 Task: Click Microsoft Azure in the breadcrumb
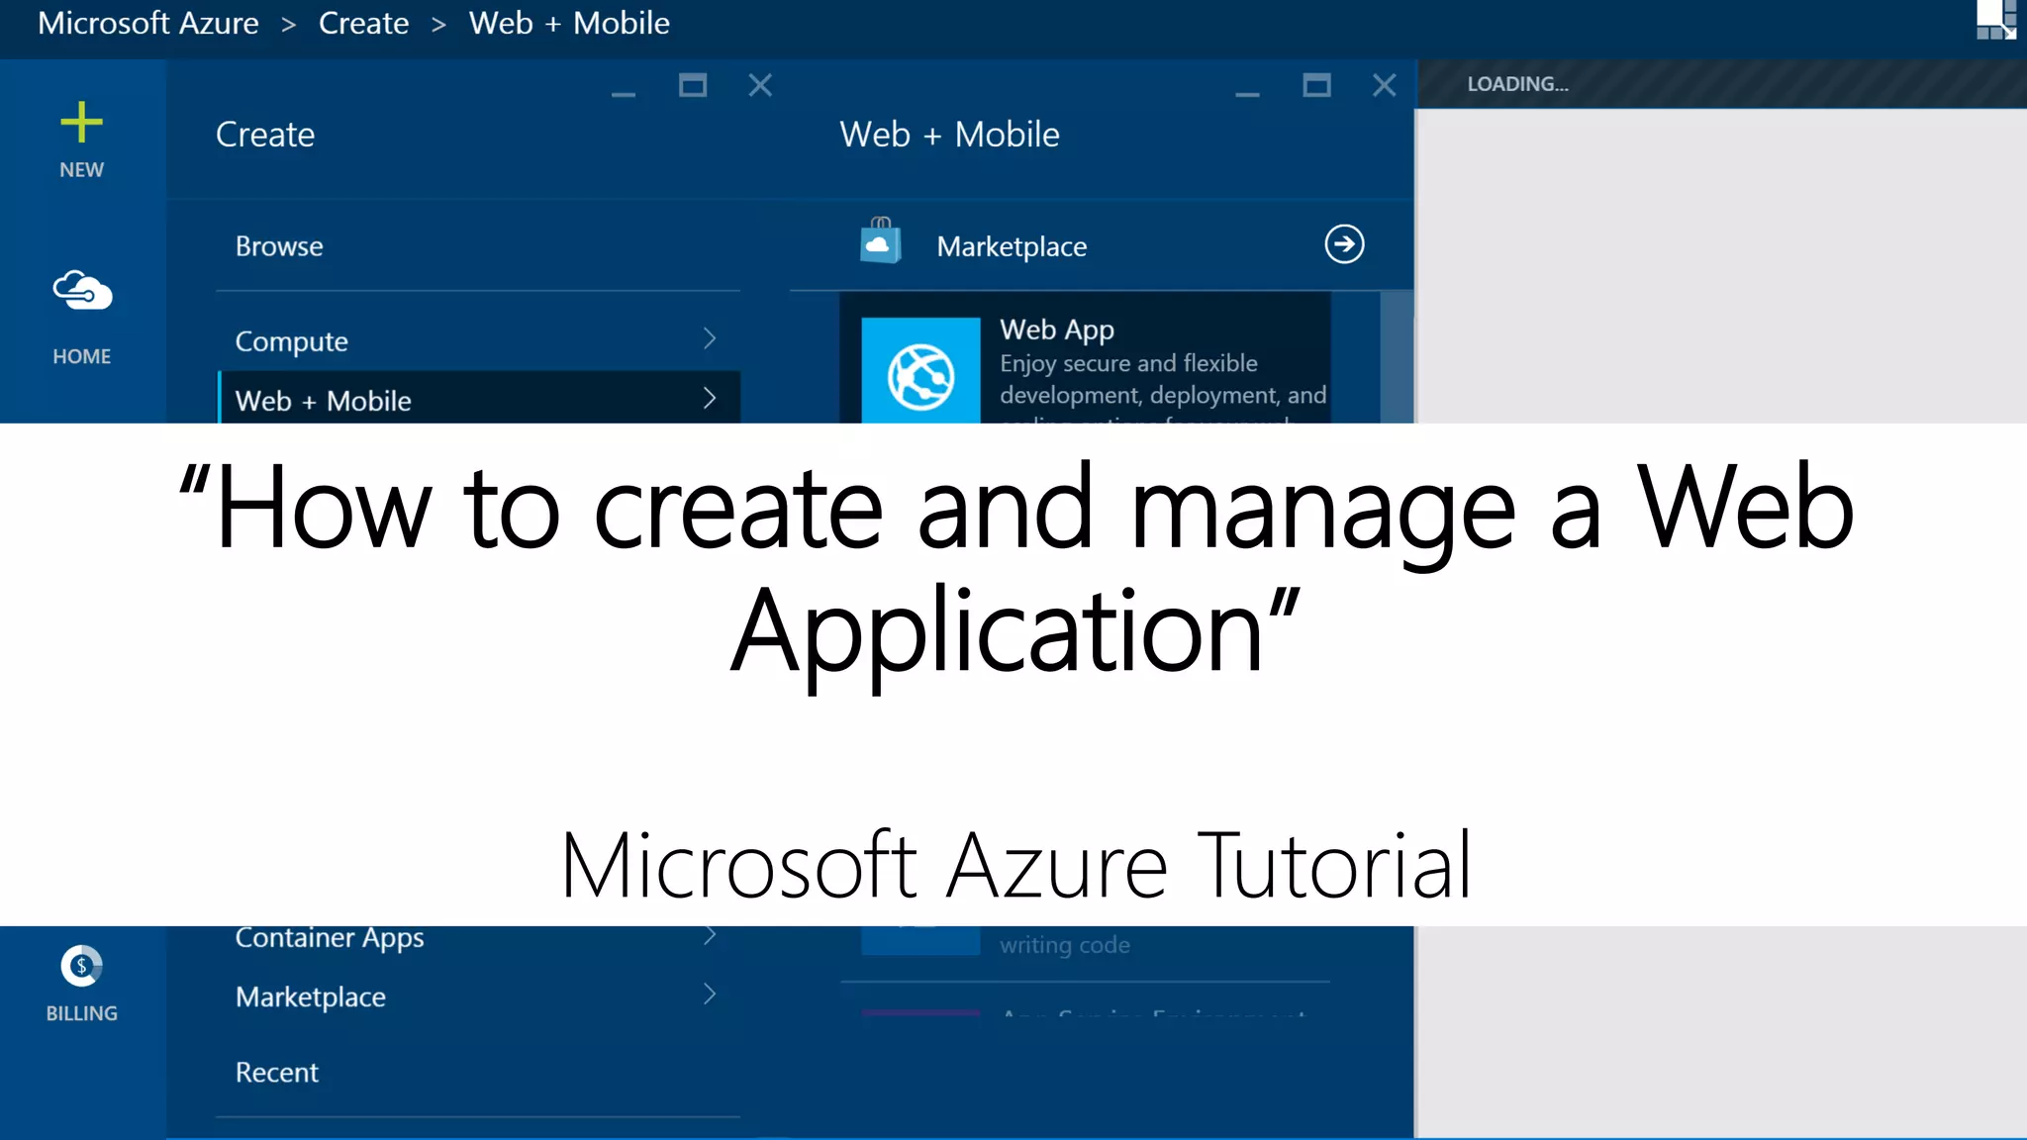pyautogui.click(x=148, y=23)
